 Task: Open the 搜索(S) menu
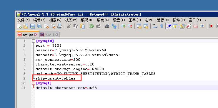(x=55, y=20)
